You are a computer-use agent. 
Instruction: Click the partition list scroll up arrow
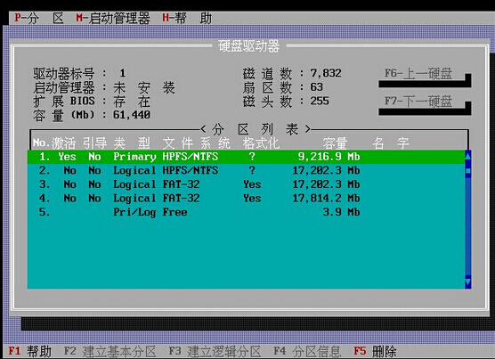click(468, 156)
